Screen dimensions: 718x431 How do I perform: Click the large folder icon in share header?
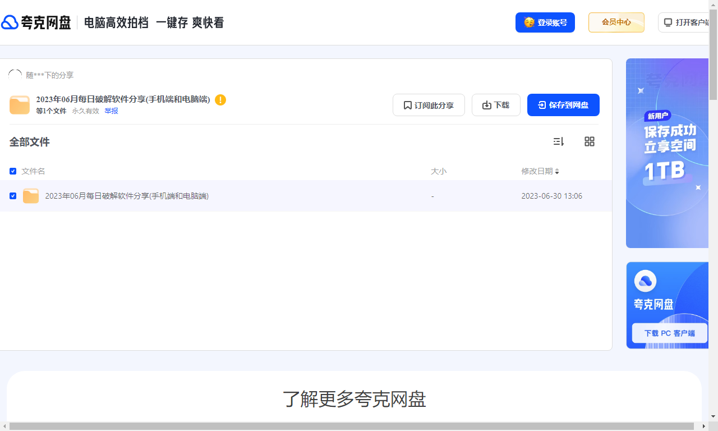20,105
